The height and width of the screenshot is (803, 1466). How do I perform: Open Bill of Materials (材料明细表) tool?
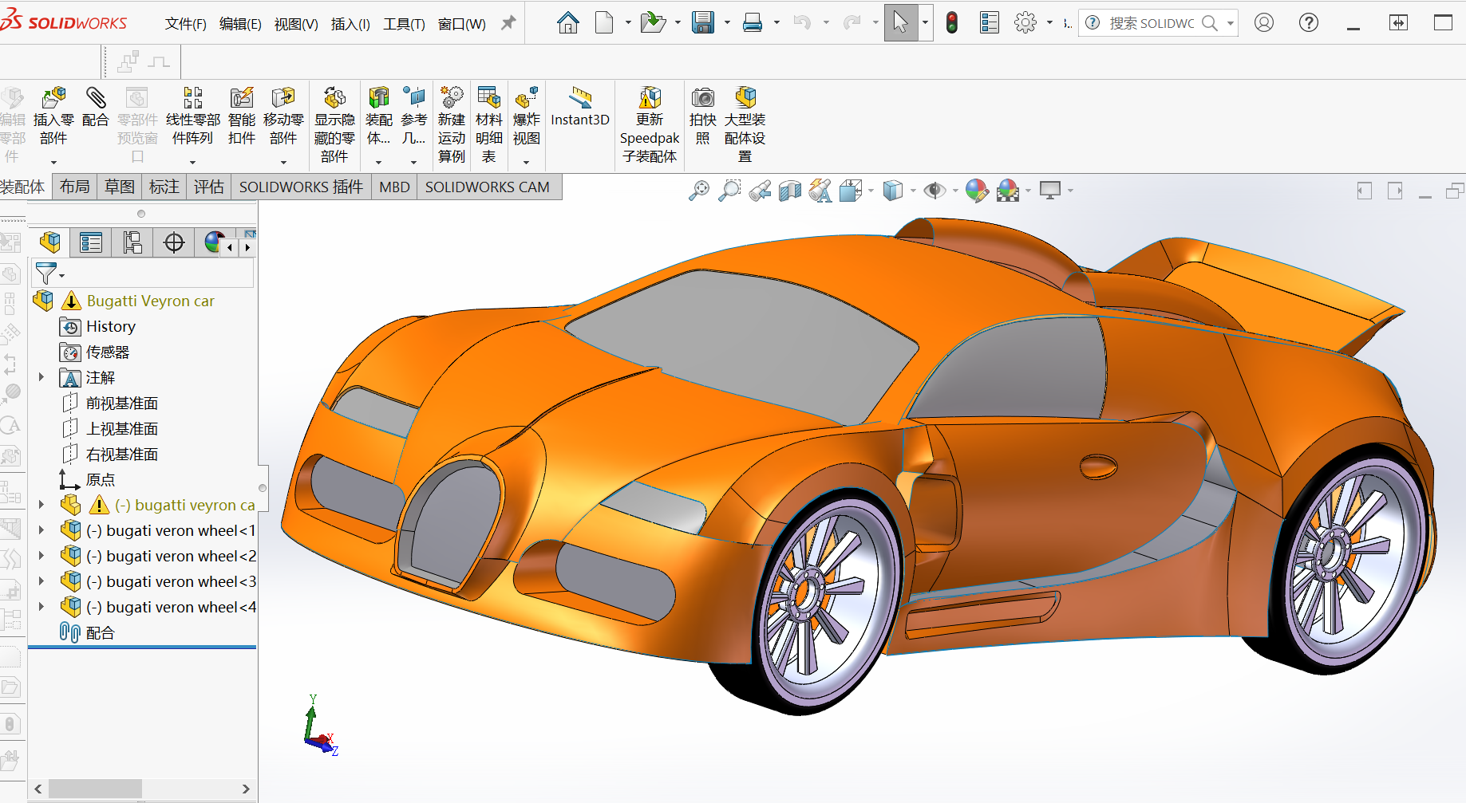point(489,125)
